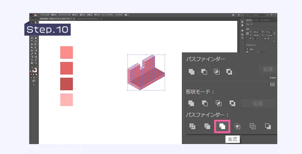Image resolution: width=302 pixels, height=154 pixels.
Task: Select the Eraser tool
Action: 36,38
